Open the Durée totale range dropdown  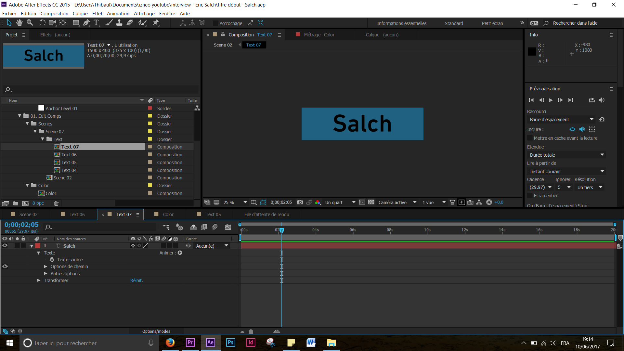point(566,155)
